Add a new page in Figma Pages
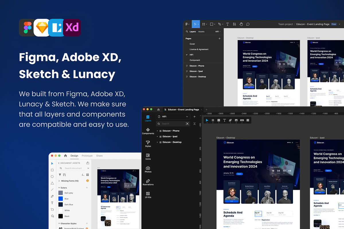The width and height of the screenshot is (344, 229). (220, 38)
